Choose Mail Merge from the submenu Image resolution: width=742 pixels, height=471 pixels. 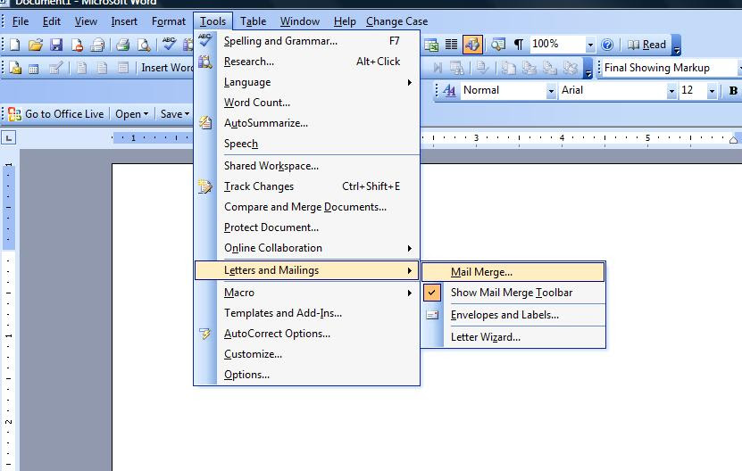pyautogui.click(x=513, y=272)
